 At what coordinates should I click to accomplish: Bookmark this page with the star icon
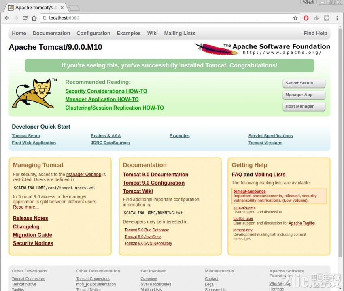tap(295, 18)
